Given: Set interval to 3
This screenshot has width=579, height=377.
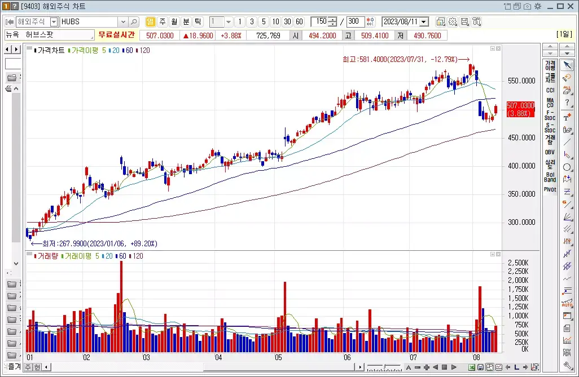Looking at the screenshot, I should (252, 22).
